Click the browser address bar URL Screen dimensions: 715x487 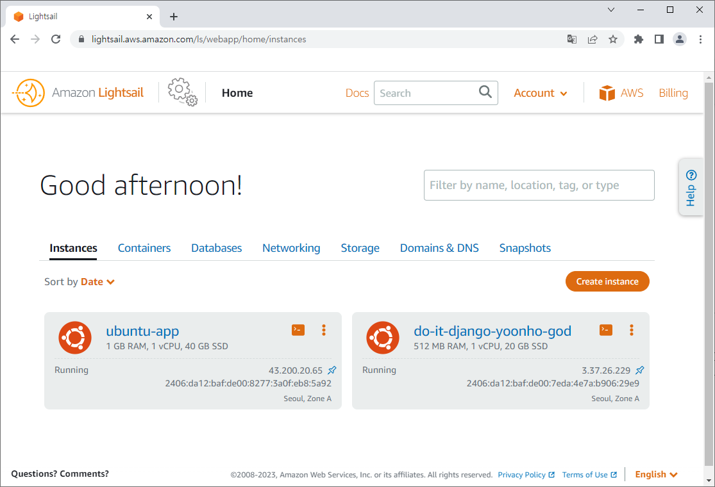(x=199, y=39)
